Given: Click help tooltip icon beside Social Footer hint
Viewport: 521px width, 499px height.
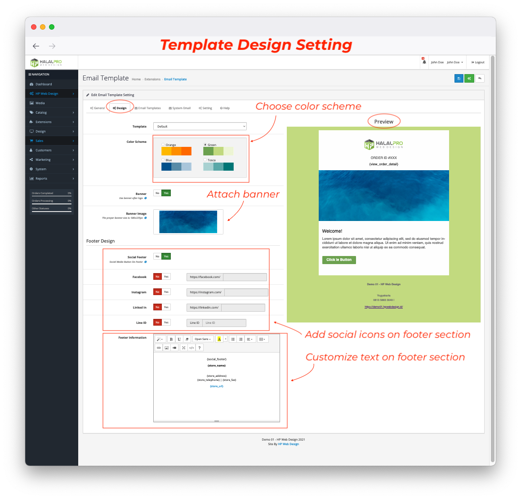Looking at the screenshot, I should click(x=146, y=262).
